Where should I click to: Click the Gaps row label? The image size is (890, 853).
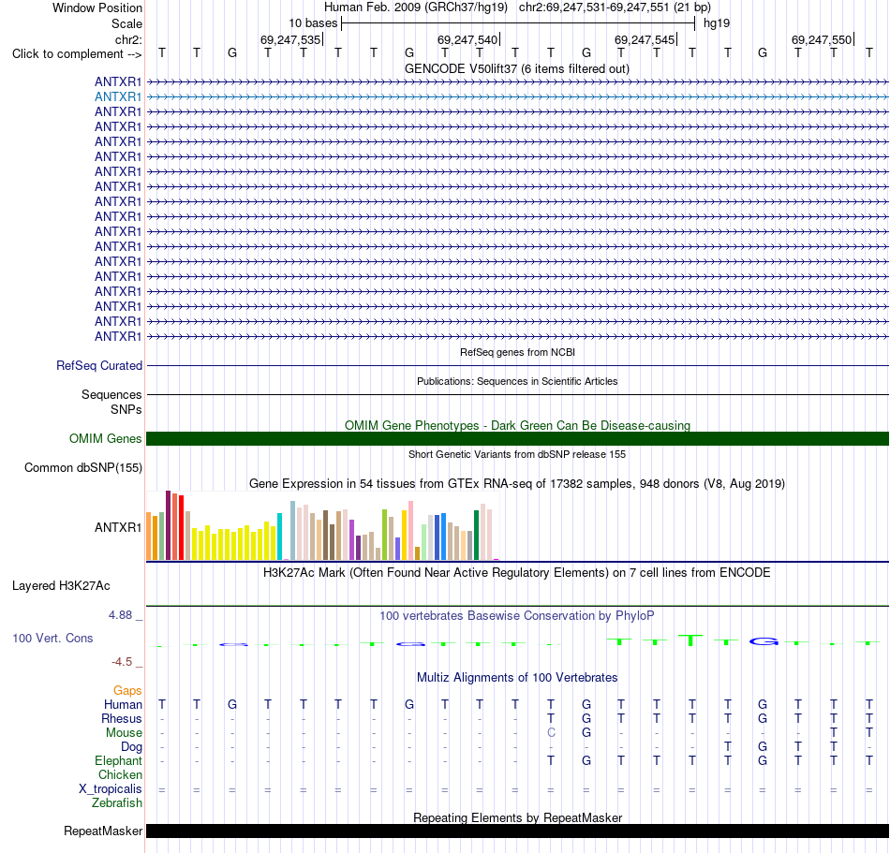[x=127, y=691]
